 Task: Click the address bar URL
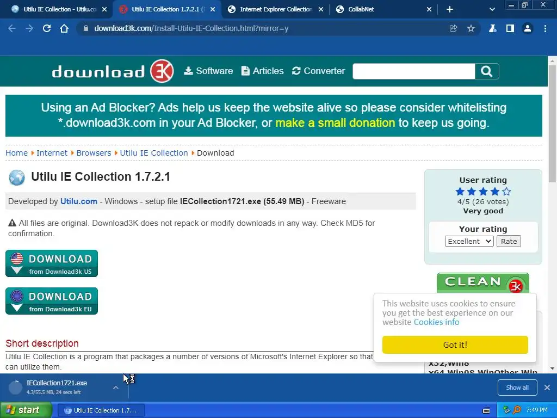point(191,28)
